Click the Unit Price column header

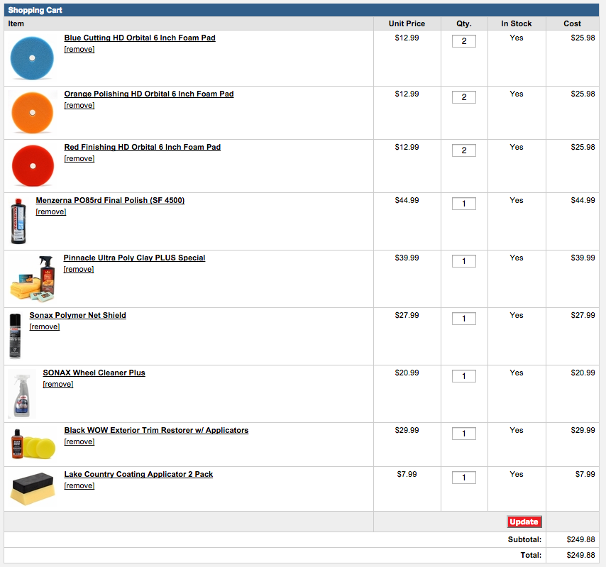407,24
